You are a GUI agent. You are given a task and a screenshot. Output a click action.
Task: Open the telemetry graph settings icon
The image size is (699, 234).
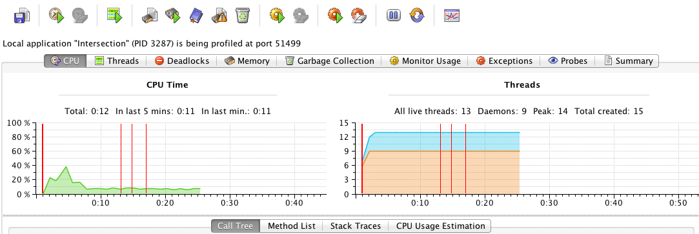click(452, 16)
